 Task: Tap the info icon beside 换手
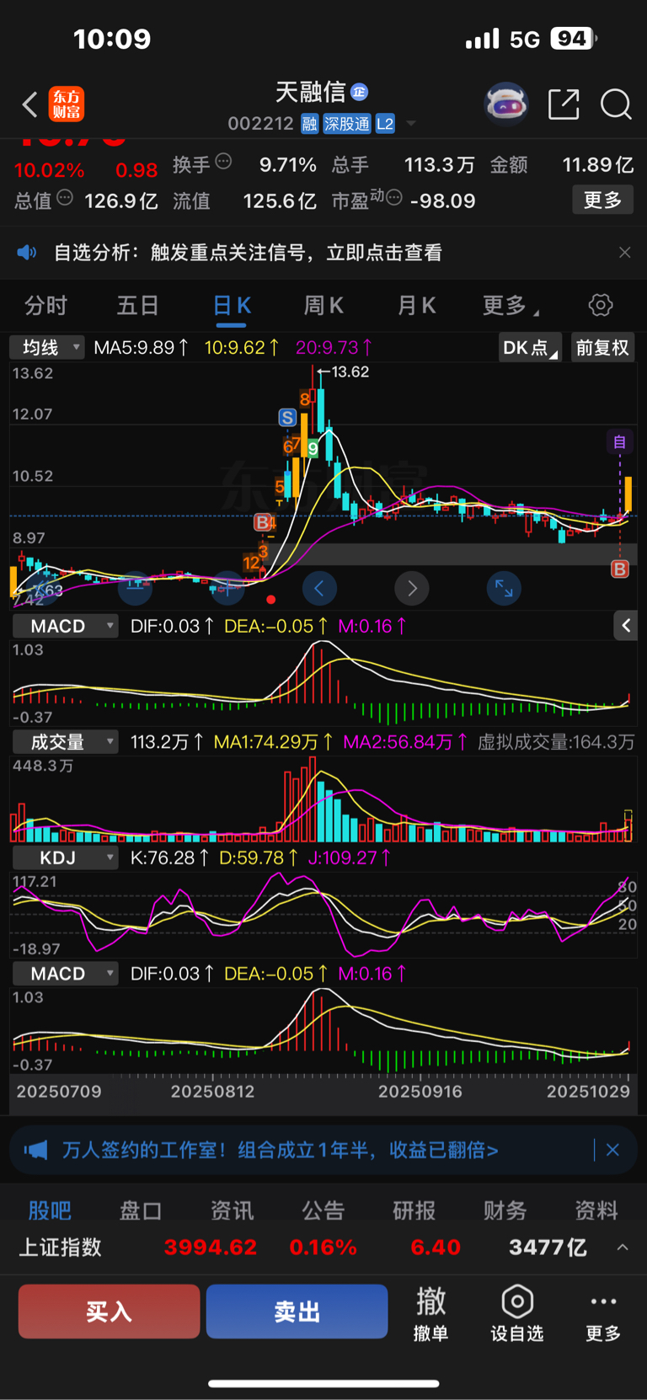coord(223,161)
